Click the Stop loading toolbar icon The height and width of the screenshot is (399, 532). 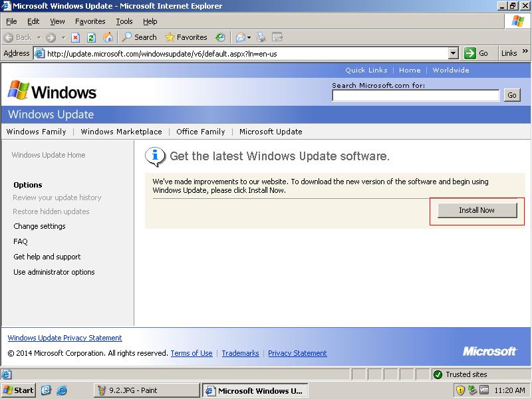76,37
